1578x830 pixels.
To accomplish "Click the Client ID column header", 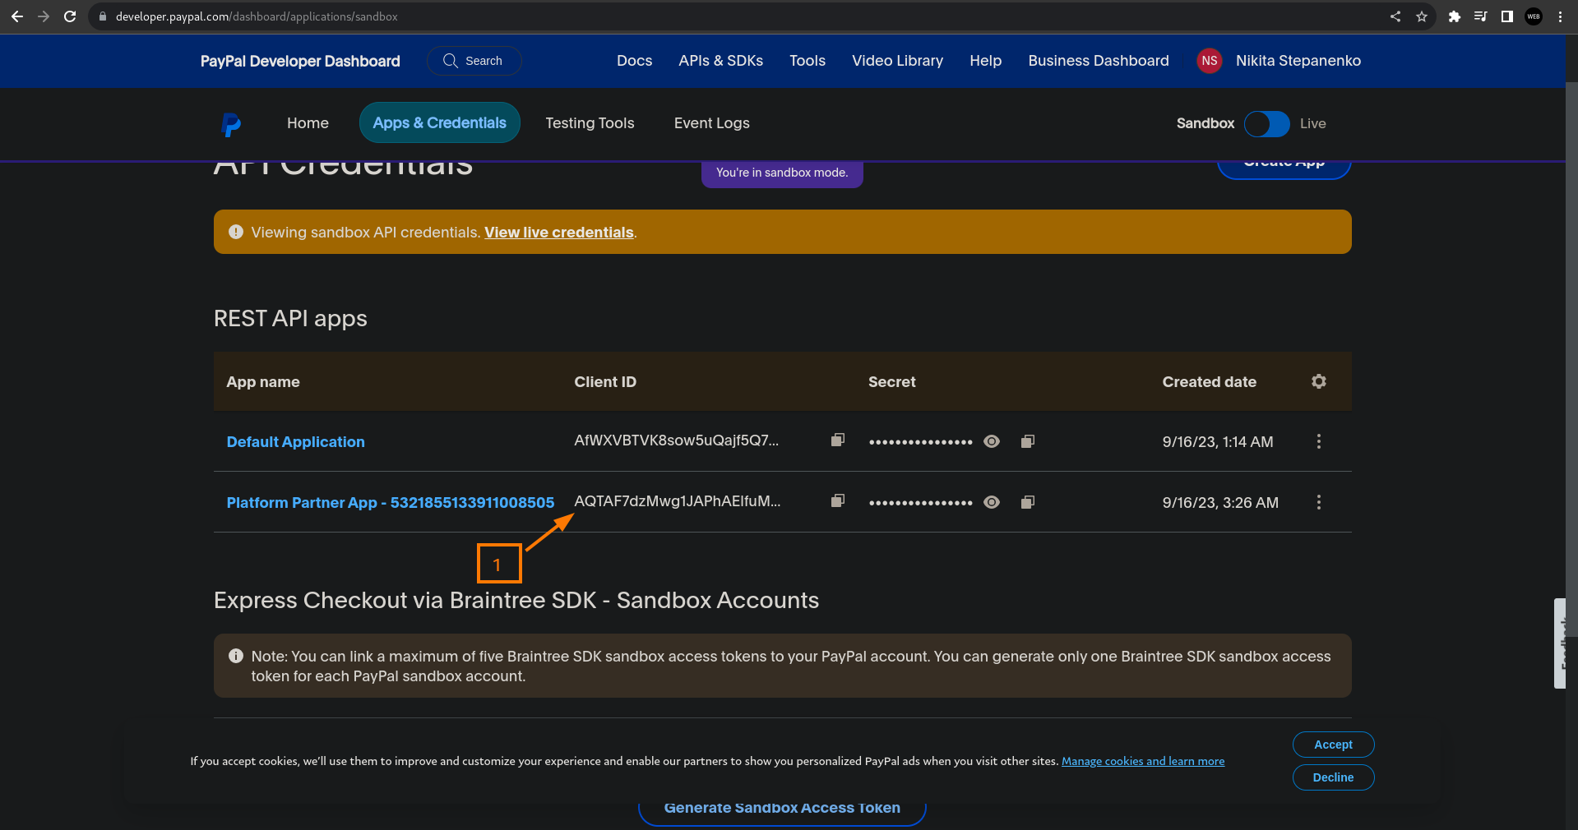I will (x=605, y=382).
